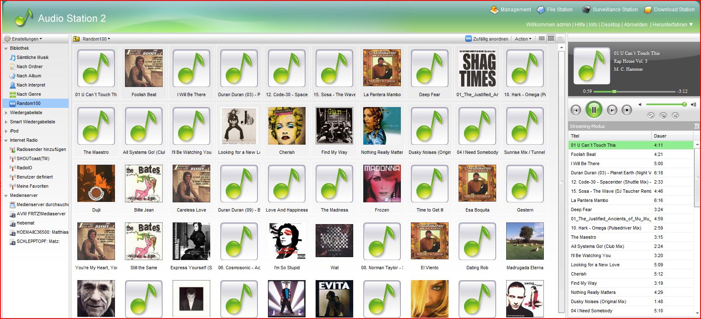Open the Herunterfahren dropdown
This screenshot has height=319, width=701.
coord(673,25)
